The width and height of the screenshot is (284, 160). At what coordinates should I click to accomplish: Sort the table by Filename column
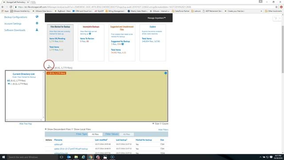(x=58, y=140)
